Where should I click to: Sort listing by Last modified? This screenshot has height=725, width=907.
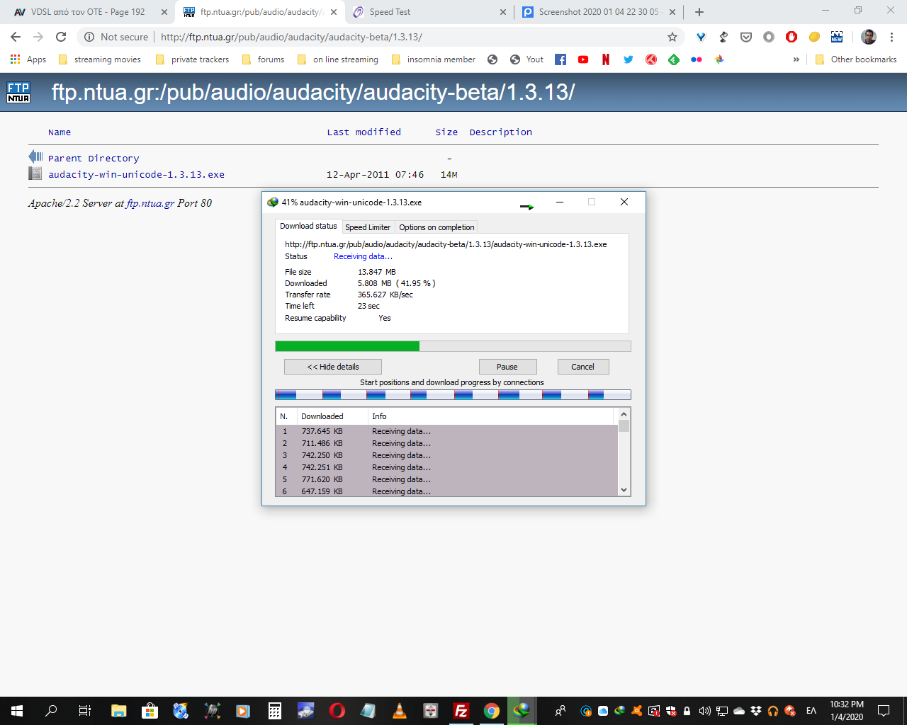364,132
